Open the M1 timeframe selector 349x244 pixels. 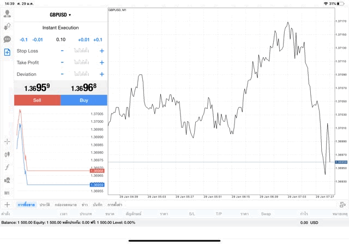pos(7,193)
